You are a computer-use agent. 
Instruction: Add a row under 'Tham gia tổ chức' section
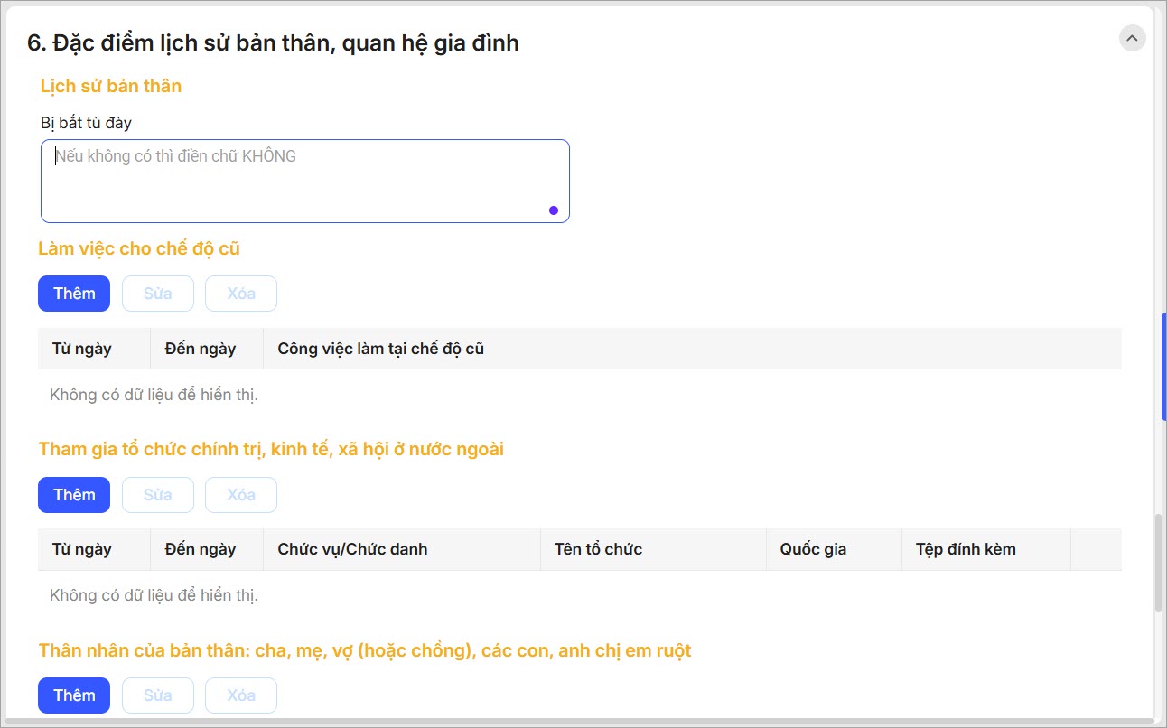coord(74,495)
